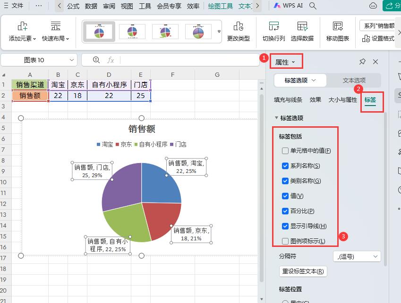The width and height of the screenshot is (401, 303).
Task: Open the 快速布局 quick layout menu
Action: 55,32
